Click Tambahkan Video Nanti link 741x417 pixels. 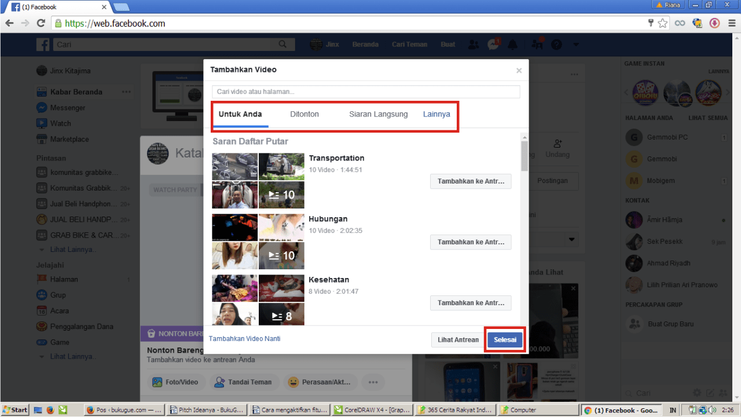click(244, 339)
